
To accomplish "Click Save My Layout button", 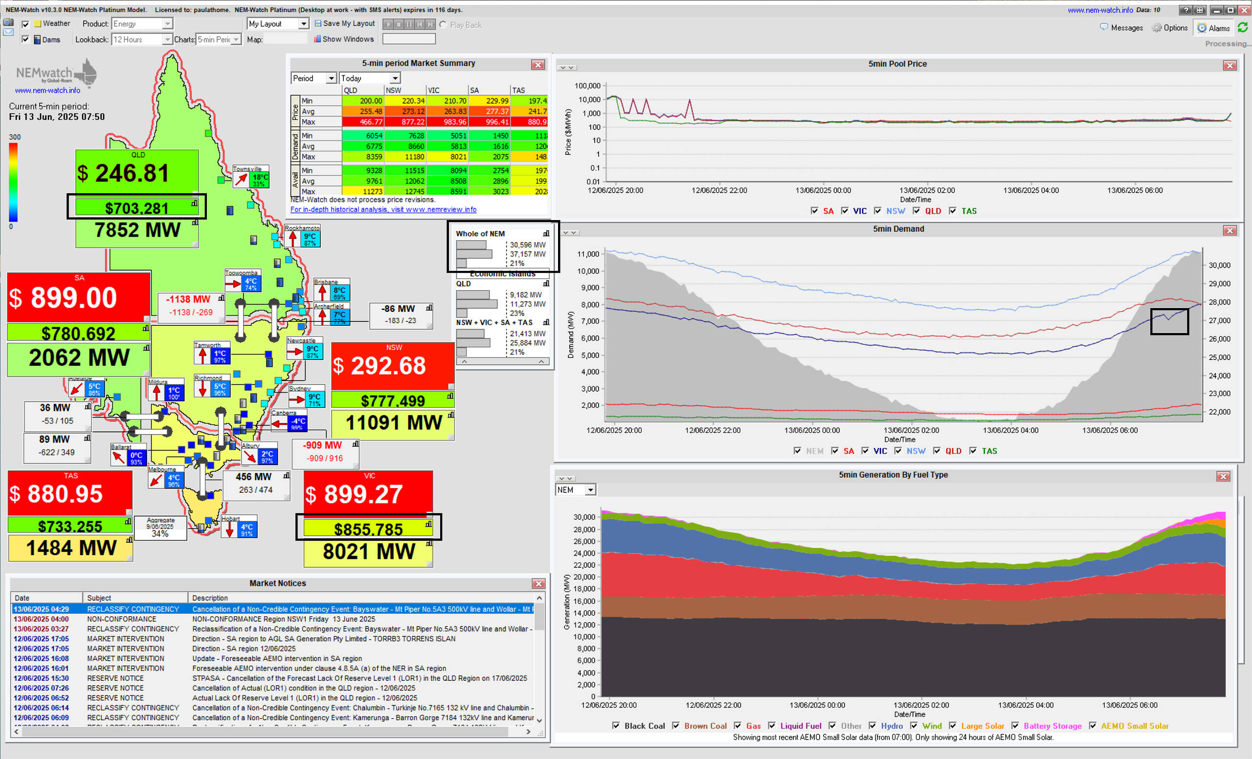I will pyautogui.click(x=344, y=23).
